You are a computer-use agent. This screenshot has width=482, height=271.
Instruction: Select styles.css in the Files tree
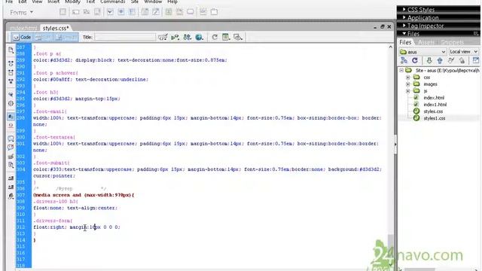pyautogui.click(x=433, y=111)
